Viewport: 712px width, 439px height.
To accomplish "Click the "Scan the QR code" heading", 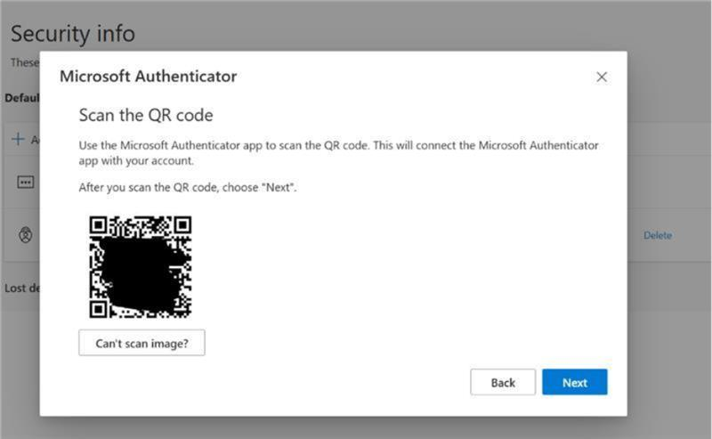I will coord(146,116).
